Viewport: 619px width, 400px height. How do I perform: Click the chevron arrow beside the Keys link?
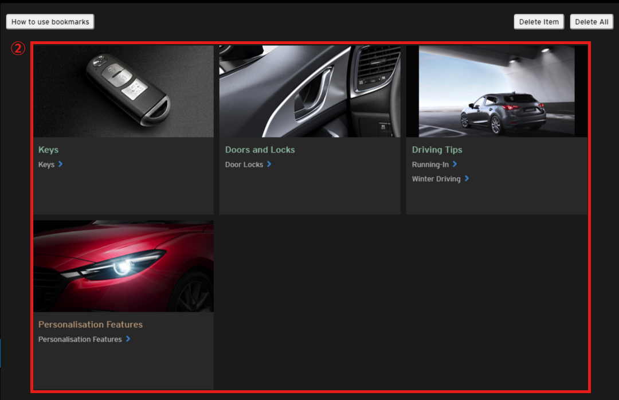[x=60, y=164]
